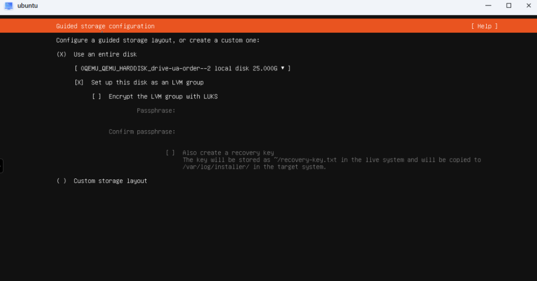
Task: Close the ubuntu VM window
Action: coord(529,5)
